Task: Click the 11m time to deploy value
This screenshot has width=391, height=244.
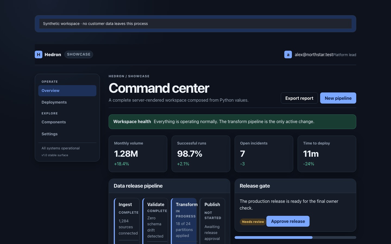Action: 311,154
